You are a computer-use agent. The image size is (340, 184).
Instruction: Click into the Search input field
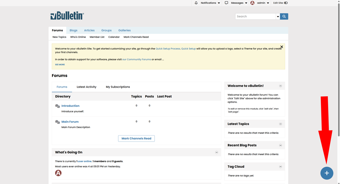(x=255, y=16)
